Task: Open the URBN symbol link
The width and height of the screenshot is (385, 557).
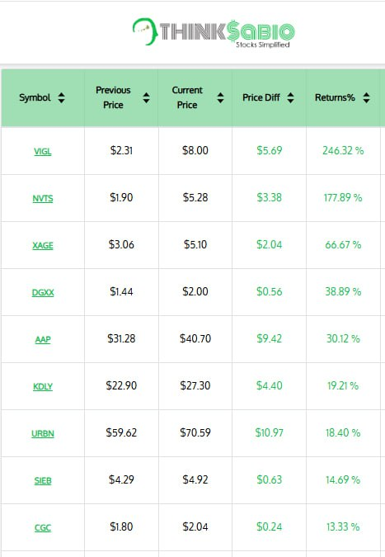Action: 43,434
